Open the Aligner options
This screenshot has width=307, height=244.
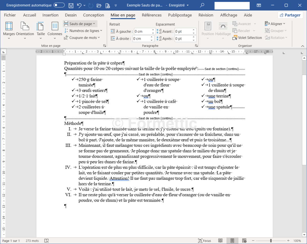coord(275,24)
